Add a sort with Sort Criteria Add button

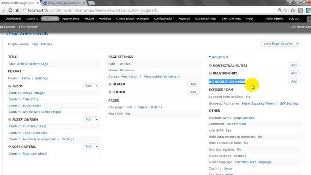tap(88, 146)
